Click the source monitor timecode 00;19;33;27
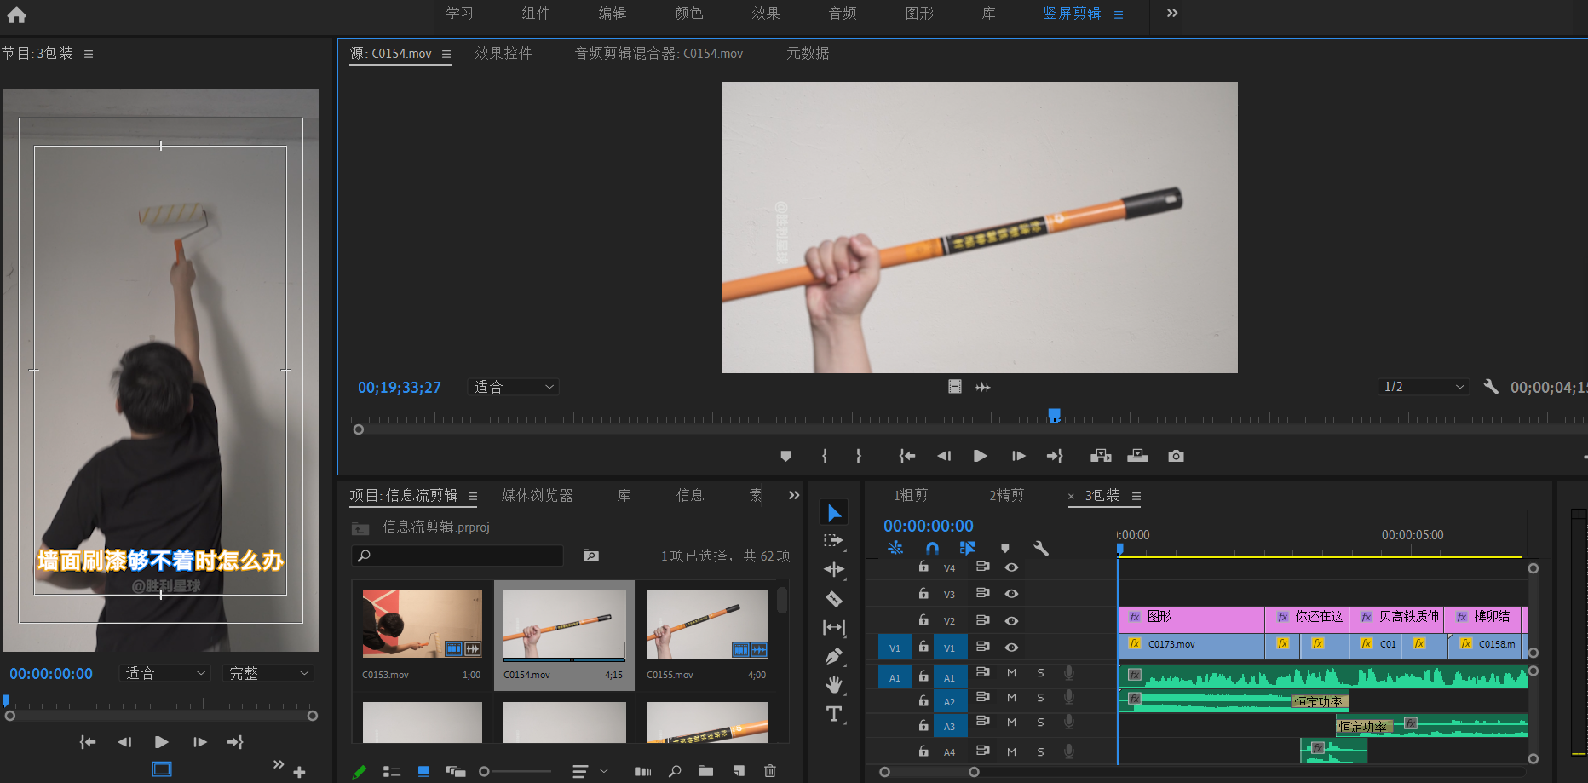 (x=400, y=388)
